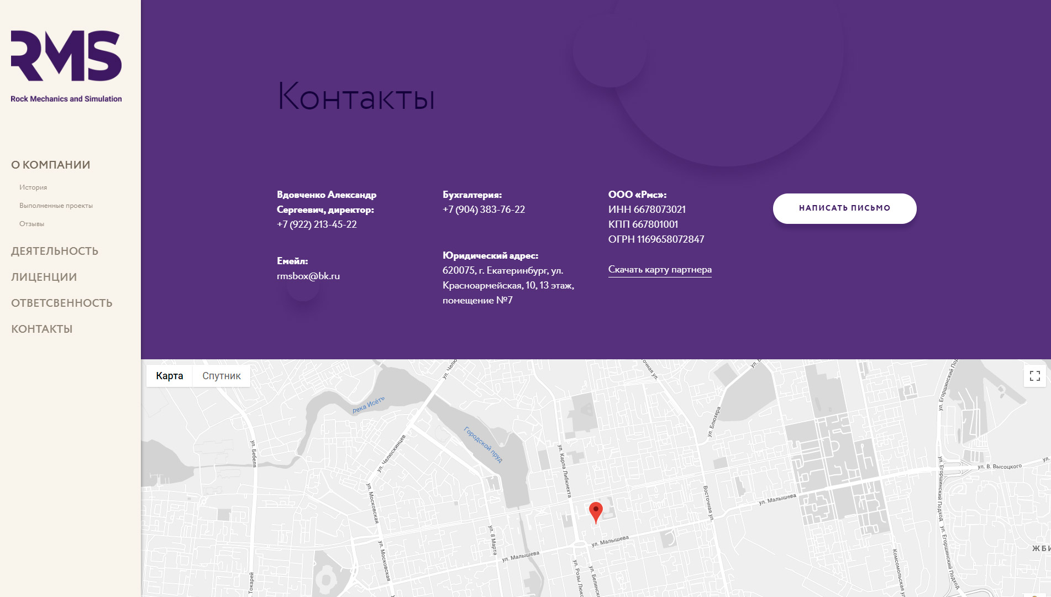The image size is (1051, 597).
Task: Open ОТВЕТСВЕННОСТЬ section
Action: point(62,303)
